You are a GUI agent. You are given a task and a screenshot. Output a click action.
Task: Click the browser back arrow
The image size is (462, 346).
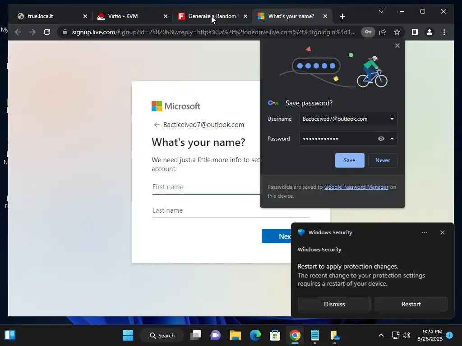pos(18,32)
